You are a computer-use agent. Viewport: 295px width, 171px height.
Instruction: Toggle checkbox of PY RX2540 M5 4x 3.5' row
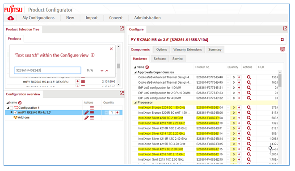coord(15,113)
